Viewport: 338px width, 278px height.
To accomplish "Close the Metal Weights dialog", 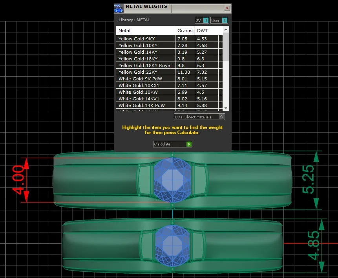I will [227, 8].
